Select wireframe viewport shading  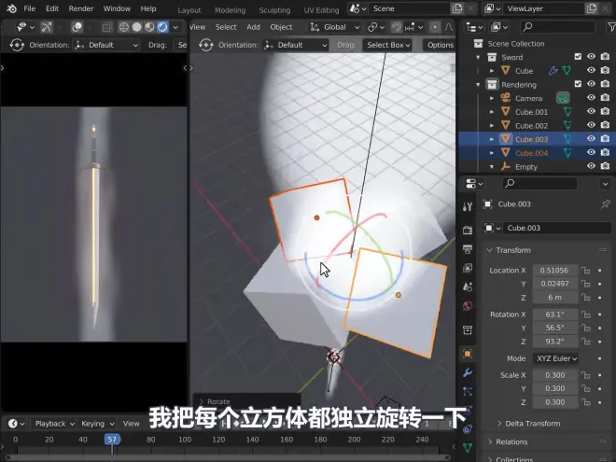124,27
